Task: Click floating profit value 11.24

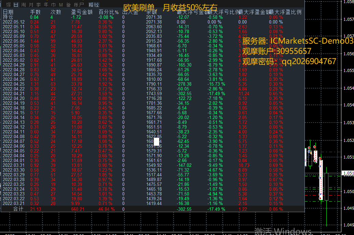Action: click(x=244, y=93)
